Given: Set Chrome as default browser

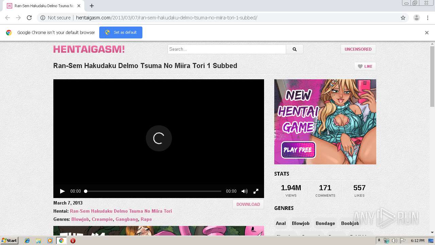Looking at the screenshot, I should point(121,32).
